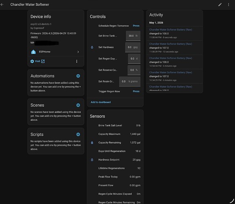Open Battery (Raw) entry at 10:54:34 PM

coord(175,62)
